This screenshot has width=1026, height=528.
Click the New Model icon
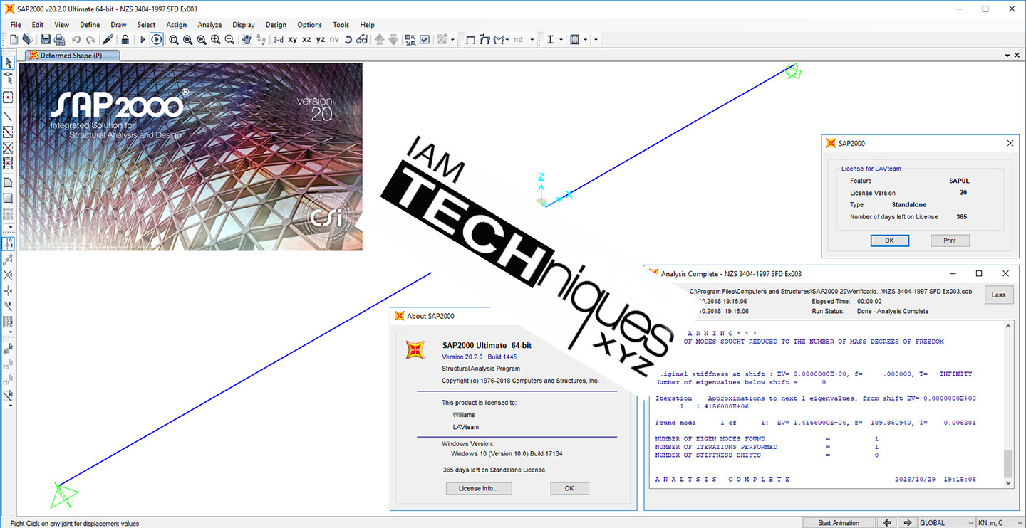14,40
